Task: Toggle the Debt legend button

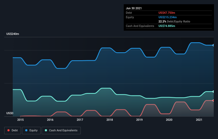Action: [13, 131]
